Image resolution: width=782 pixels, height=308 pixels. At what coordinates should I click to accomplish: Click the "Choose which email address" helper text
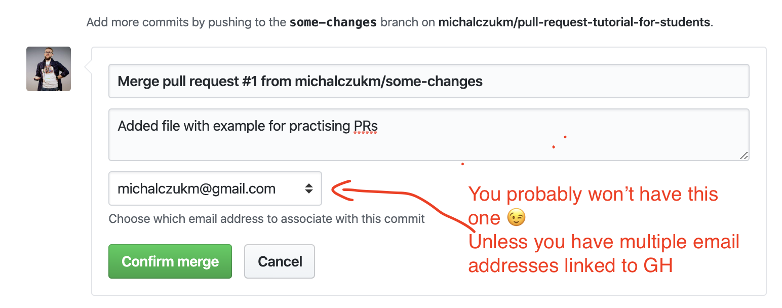pyautogui.click(x=267, y=219)
